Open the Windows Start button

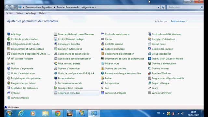click(x=9, y=113)
